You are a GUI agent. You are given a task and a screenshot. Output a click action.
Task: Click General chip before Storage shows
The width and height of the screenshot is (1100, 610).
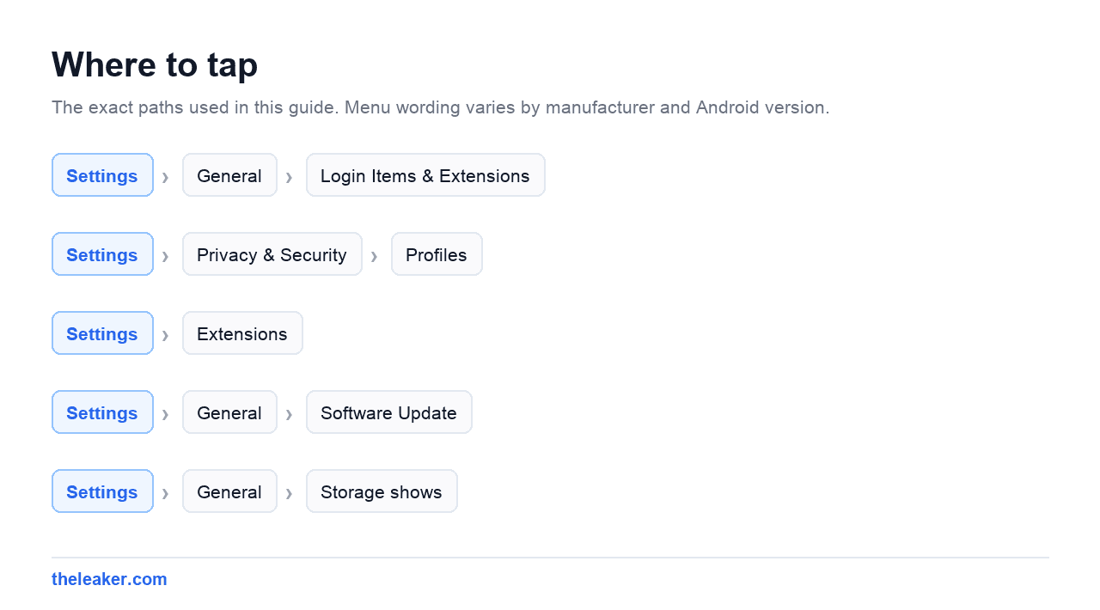click(x=229, y=491)
